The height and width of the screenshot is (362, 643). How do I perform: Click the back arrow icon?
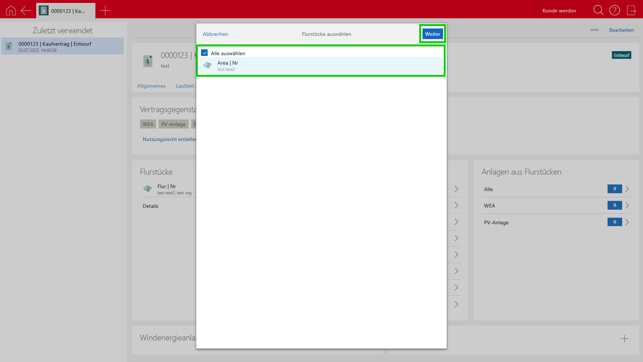coord(26,11)
